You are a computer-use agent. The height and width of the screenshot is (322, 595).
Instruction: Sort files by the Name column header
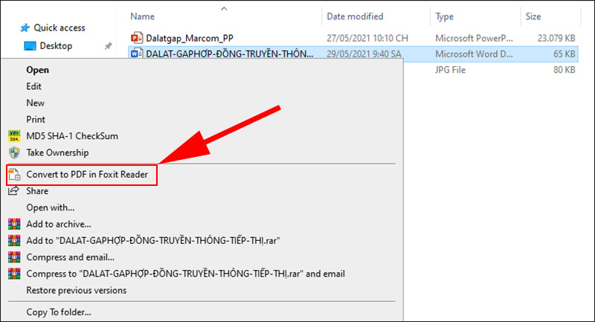point(142,16)
